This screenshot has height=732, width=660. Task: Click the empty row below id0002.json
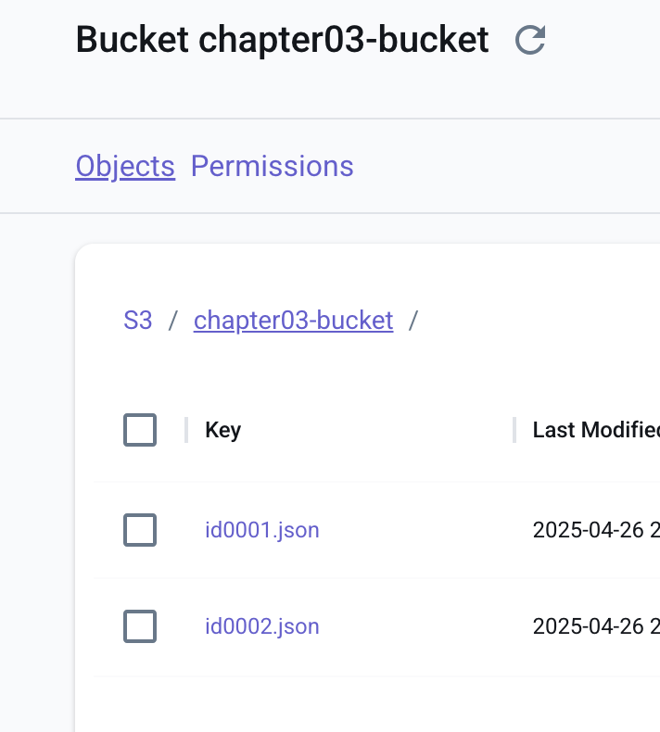tap(371, 702)
